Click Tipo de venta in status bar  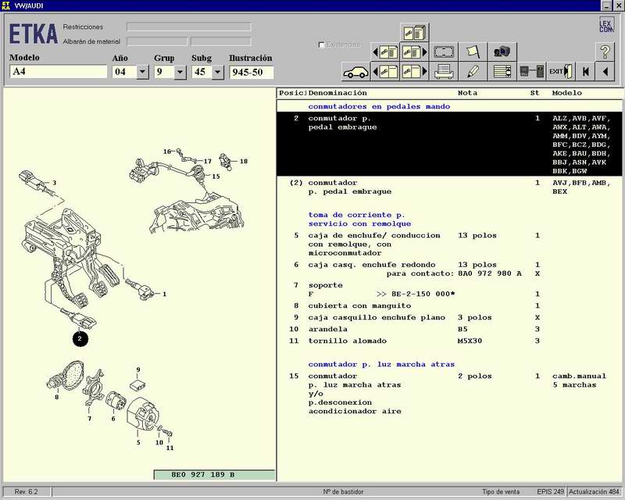(x=501, y=492)
